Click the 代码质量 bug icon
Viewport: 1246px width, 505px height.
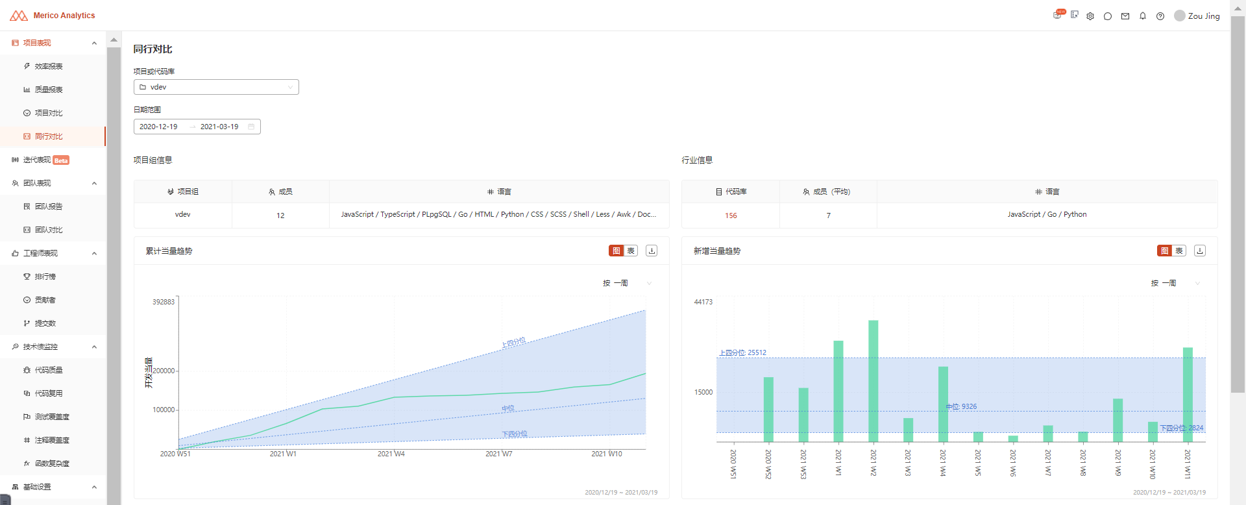tap(27, 370)
